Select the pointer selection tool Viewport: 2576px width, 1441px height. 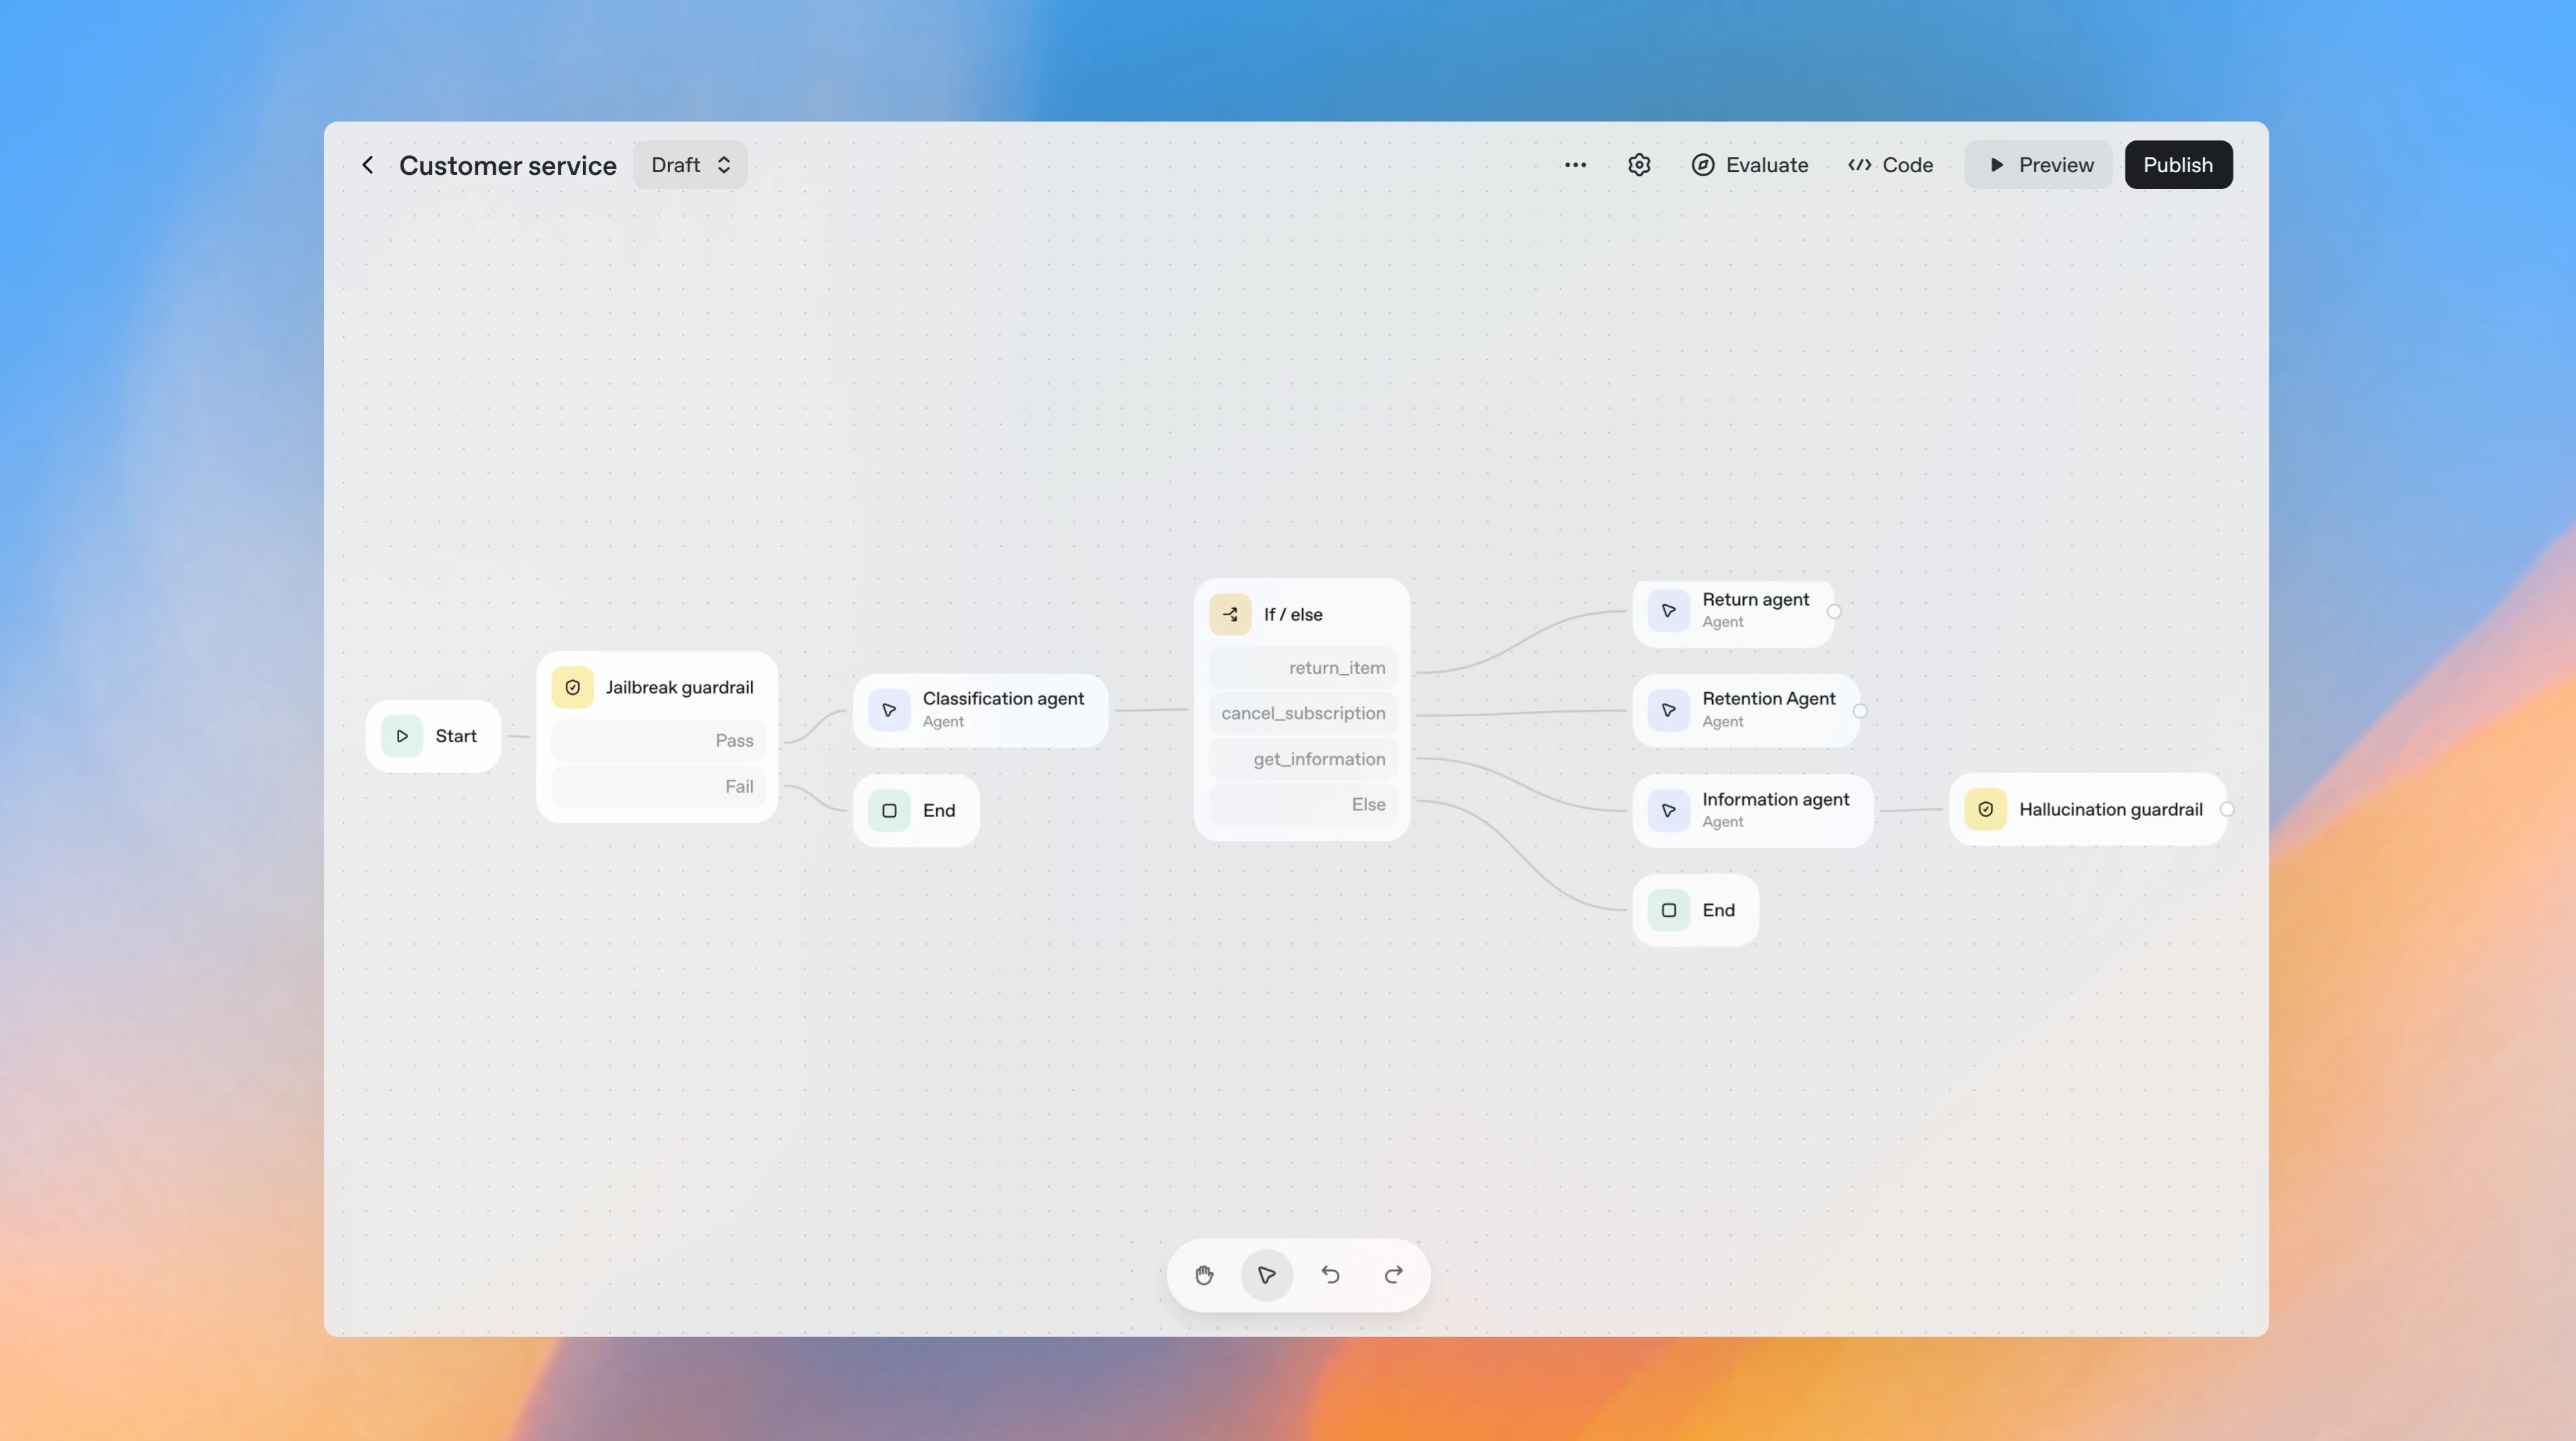click(1266, 1274)
